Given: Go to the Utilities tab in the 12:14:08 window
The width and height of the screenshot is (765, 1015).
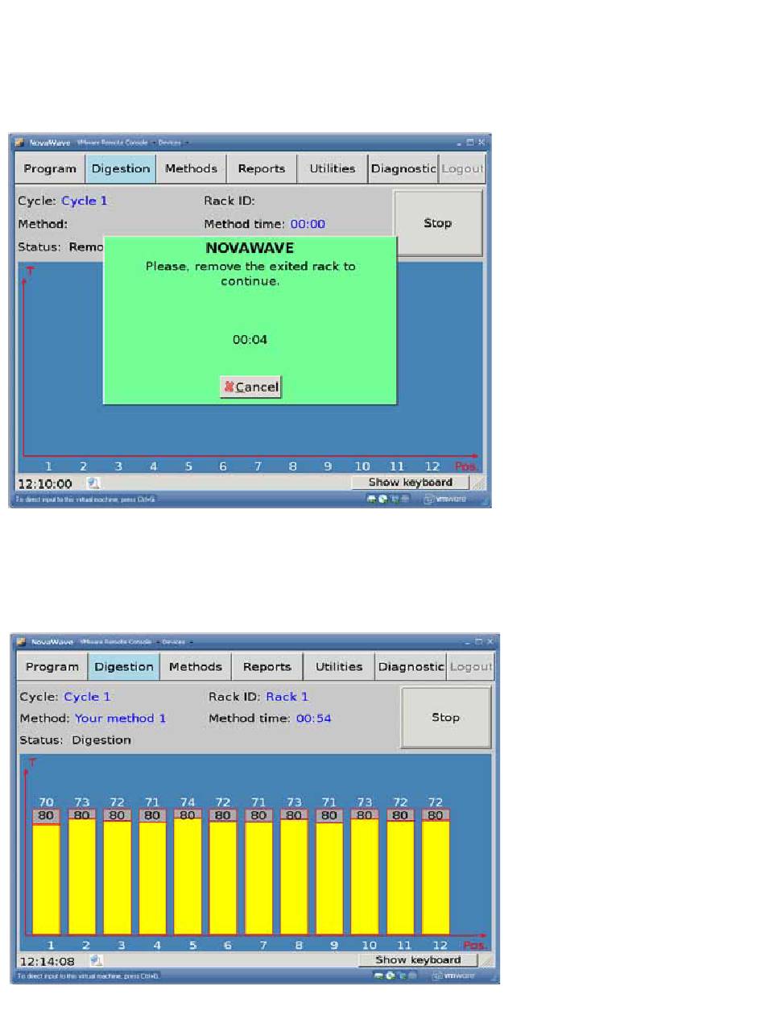Looking at the screenshot, I should [x=339, y=667].
